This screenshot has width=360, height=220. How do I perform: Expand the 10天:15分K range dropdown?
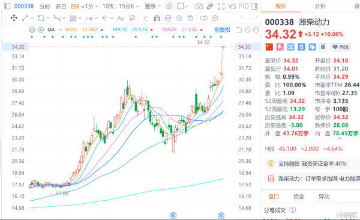pos(121,7)
